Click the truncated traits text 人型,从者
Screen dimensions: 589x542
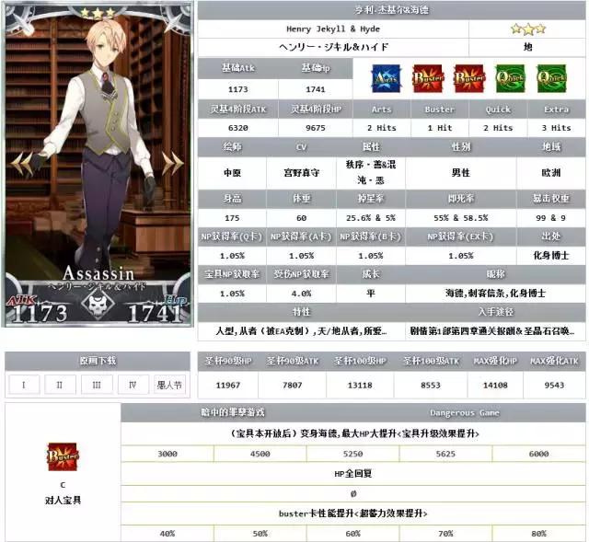point(302,331)
